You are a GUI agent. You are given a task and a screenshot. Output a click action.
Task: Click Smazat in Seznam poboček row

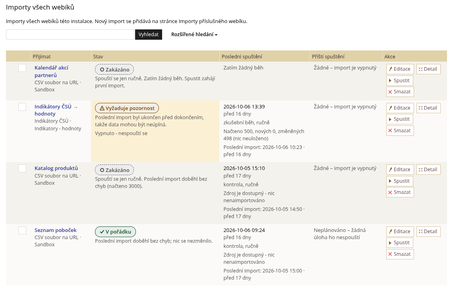pyautogui.click(x=400, y=254)
